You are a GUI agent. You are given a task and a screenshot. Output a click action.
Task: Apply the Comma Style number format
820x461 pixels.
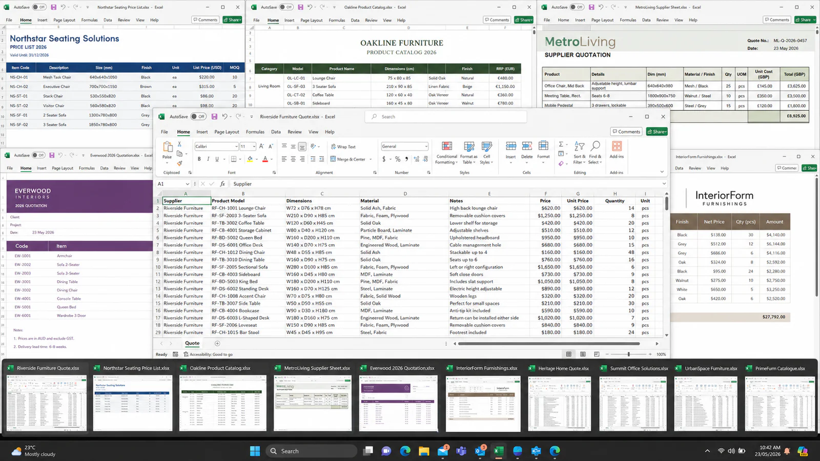407,159
